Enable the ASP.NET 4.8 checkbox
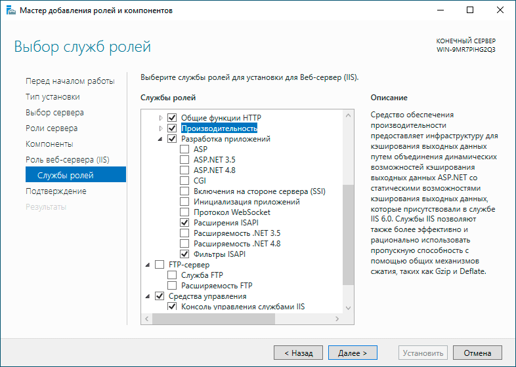The width and height of the screenshot is (516, 367). (x=184, y=170)
